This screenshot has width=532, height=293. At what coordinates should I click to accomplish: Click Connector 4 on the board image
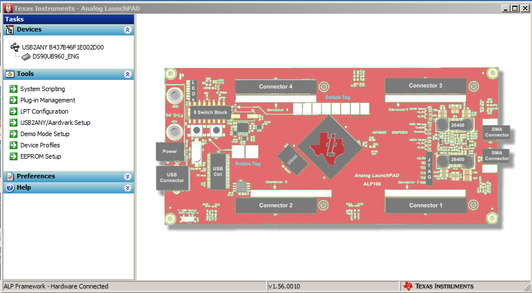[276, 87]
